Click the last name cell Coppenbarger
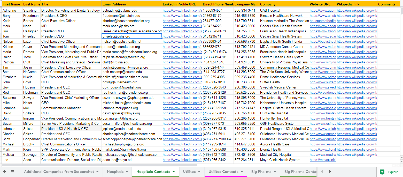Image resolution: width=403 pixels, height=177 pixels. tap(32, 139)
